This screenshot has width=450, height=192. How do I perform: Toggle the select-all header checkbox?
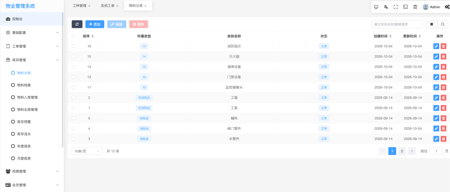73,36
